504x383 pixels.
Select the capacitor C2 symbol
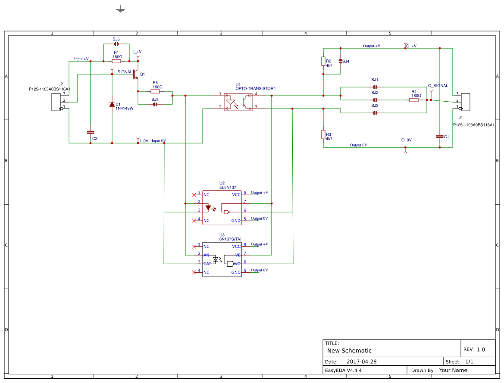tap(90, 131)
